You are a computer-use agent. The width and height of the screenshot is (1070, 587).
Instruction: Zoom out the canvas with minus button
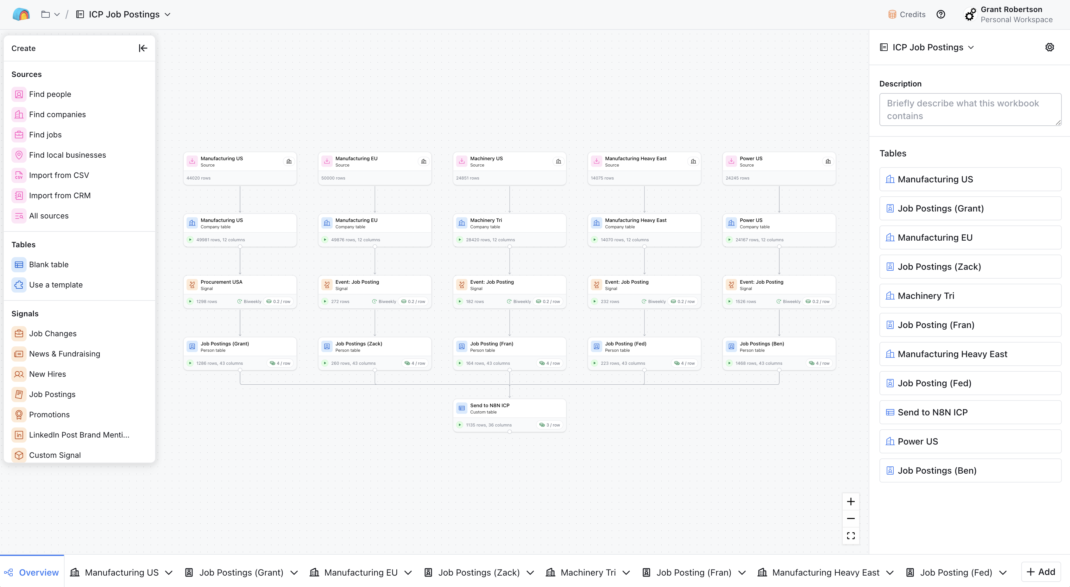[850, 519]
